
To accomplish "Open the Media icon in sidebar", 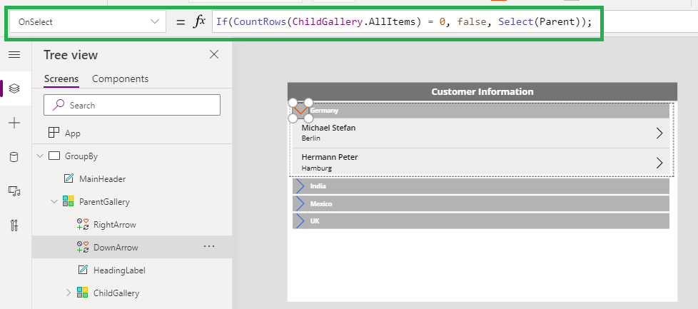I will 14,191.
